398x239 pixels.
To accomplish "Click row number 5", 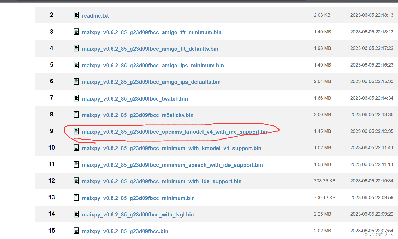I will click(52, 65).
